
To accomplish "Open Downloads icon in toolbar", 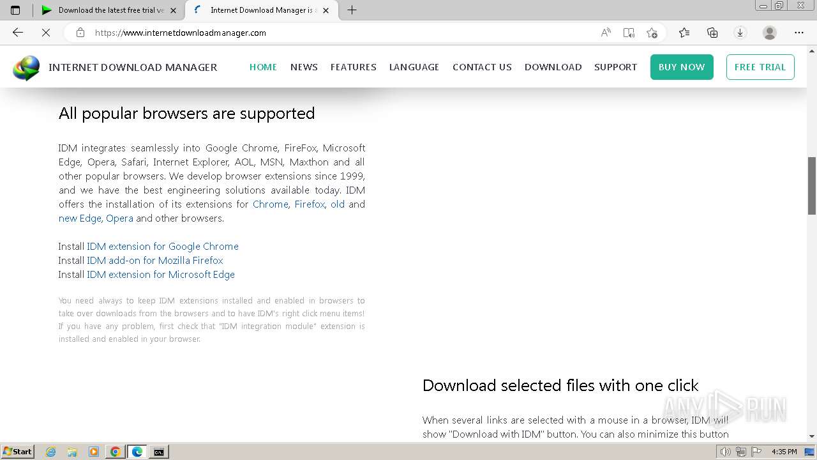I will coord(740,33).
